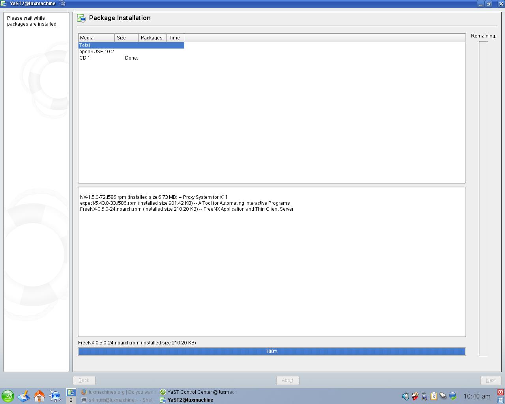Click the sticky pin icon in title bar

(62, 4)
